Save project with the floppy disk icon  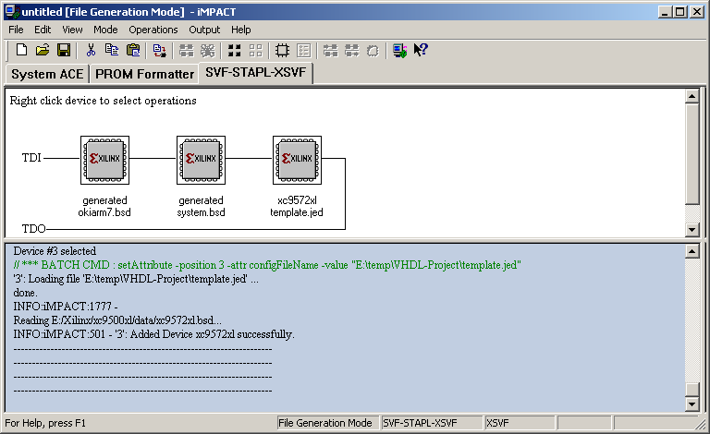click(64, 50)
